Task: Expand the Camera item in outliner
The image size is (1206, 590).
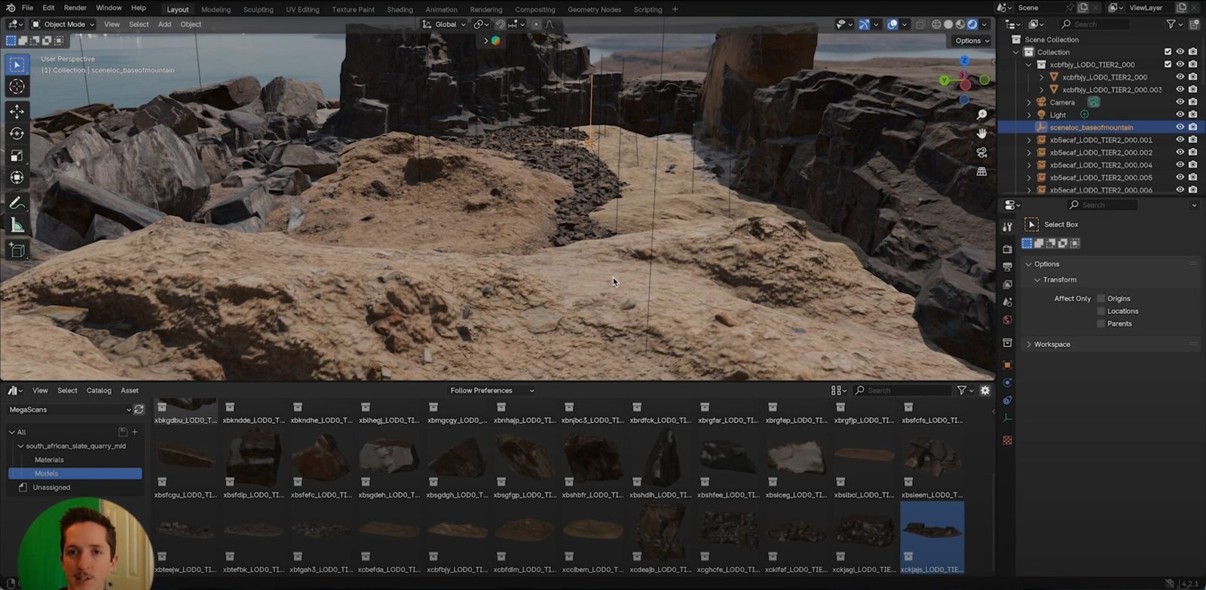Action: (x=1029, y=102)
